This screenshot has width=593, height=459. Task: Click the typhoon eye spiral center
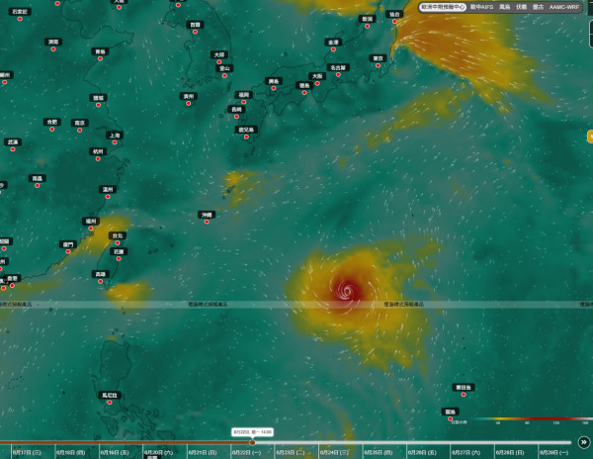pyautogui.click(x=348, y=292)
